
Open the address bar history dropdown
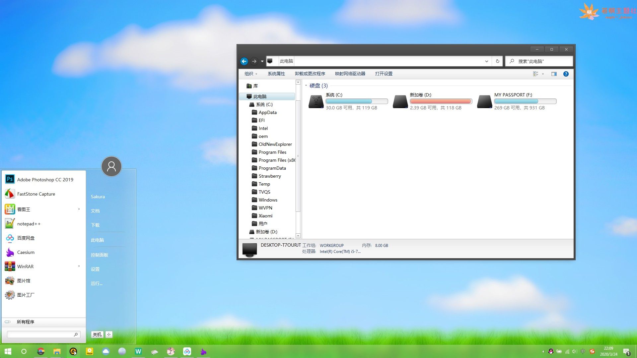pyautogui.click(x=486, y=61)
